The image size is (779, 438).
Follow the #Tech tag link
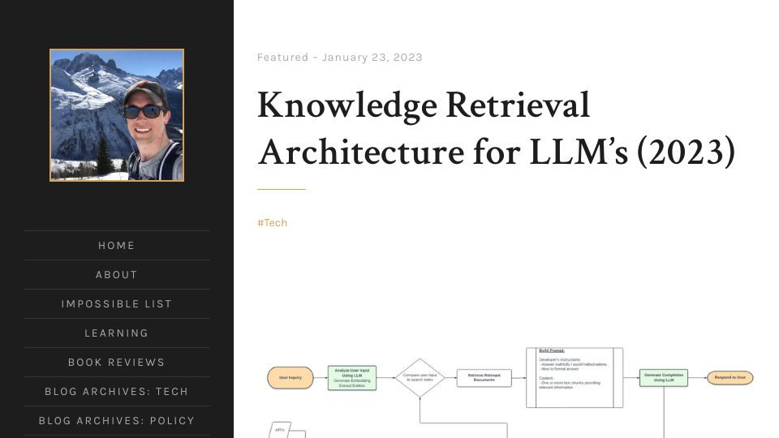[x=273, y=223]
